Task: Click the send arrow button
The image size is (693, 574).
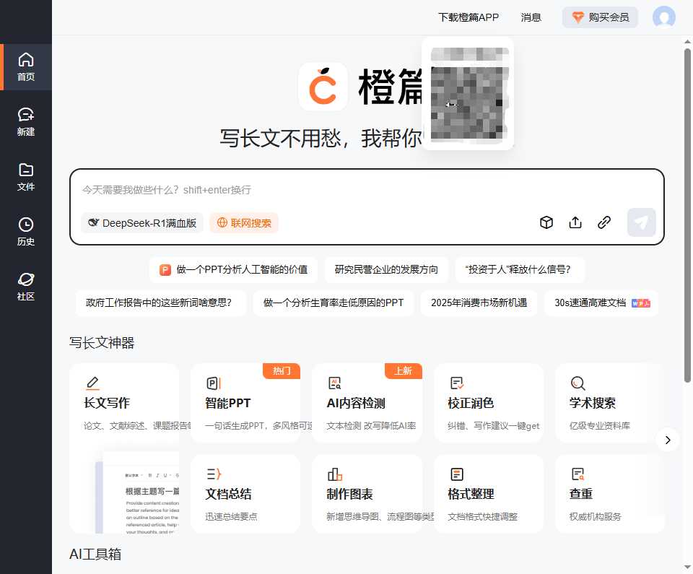Action: click(x=641, y=222)
